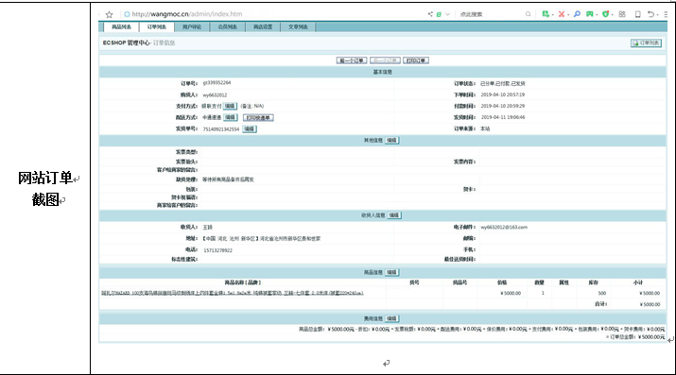
Task: Click the 打印订单 button
Action: [416, 60]
